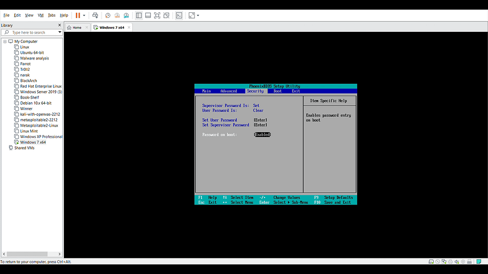Open the View menu
The image size is (488, 274).
click(x=29, y=15)
